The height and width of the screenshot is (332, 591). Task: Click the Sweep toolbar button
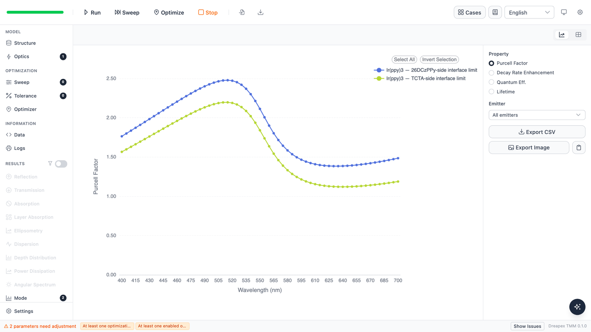(127, 12)
